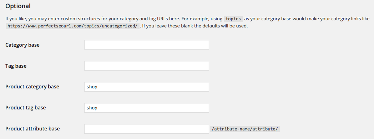Viewport: 374px width, 139px height.
Task: Click the perfectseourl.com example URL snippet
Action: click(x=72, y=26)
